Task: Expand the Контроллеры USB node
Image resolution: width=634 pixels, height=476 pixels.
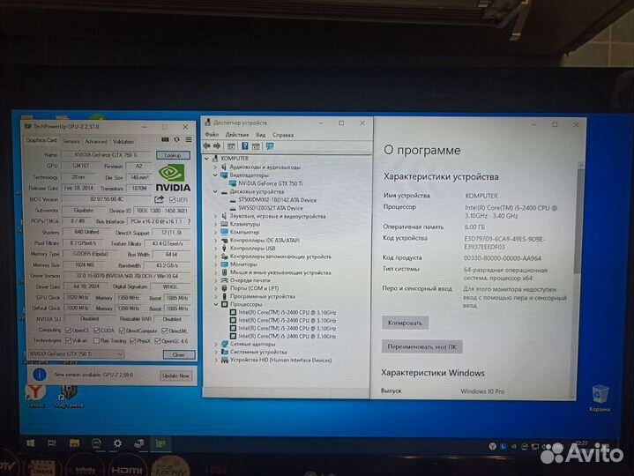Action: click(215, 248)
